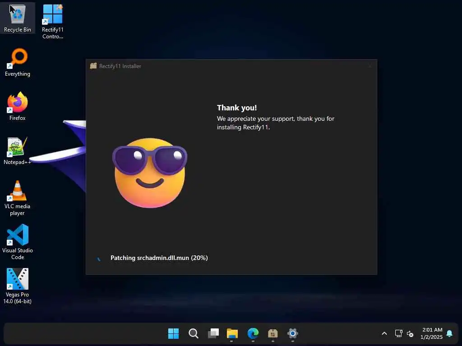Viewport: 462px width, 346px height.
Task: Select the Notepad++ desktop shortcut
Action: point(18,150)
